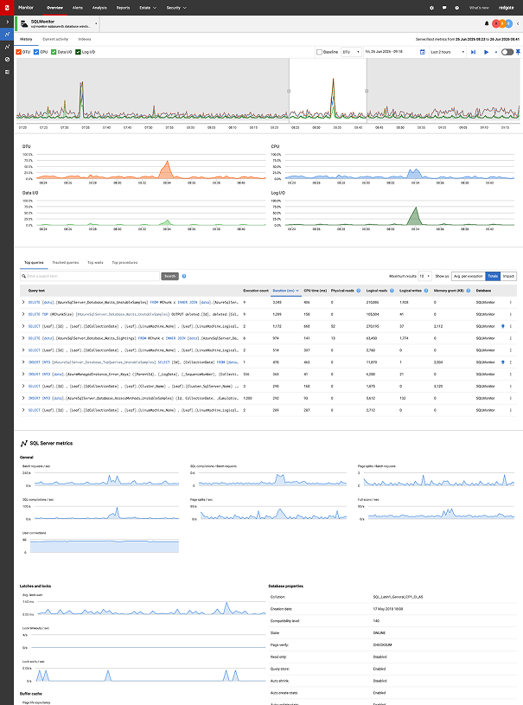The height and width of the screenshot is (705, 523).
Task: Flip the toggle switch next to the pin
Action: point(507,52)
